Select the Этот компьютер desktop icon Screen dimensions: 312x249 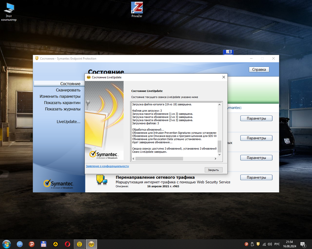click(9, 12)
